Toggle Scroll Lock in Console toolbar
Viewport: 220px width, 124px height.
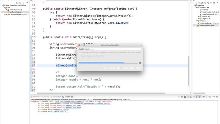tap(191, 97)
